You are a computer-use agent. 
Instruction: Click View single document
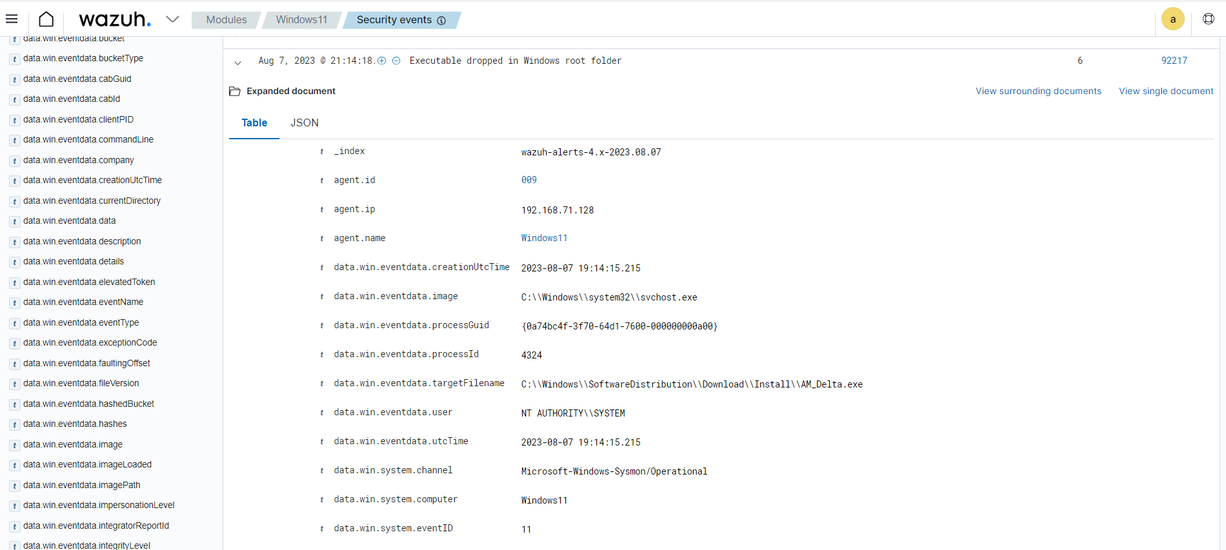pyautogui.click(x=1166, y=91)
